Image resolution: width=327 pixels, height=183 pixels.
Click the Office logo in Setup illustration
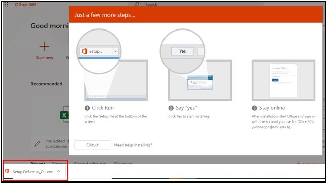tap(84, 51)
